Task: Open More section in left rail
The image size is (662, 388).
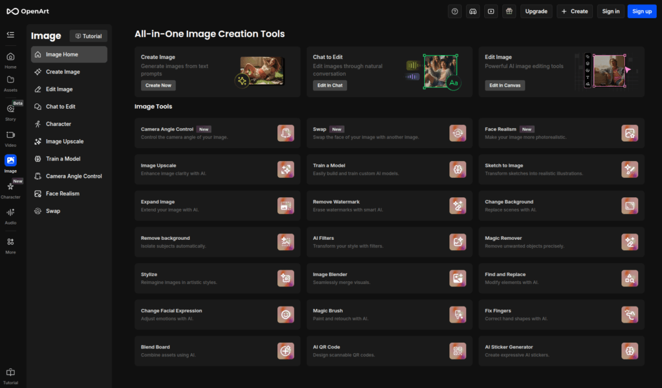Action: (10, 246)
